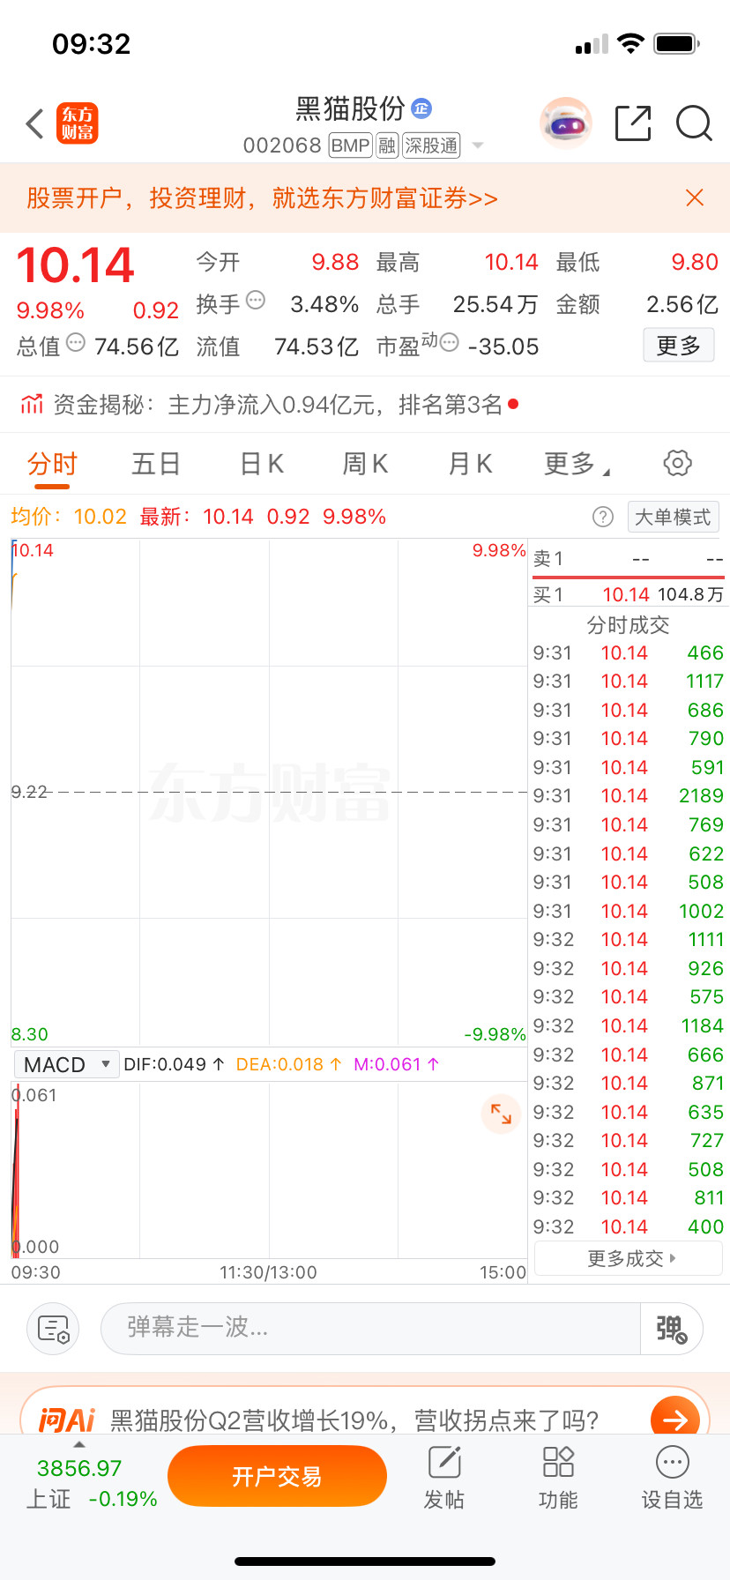
Task: Toggle the 弹 bullet comments switch
Action: pyautogui.click(x=671, y=1329)
